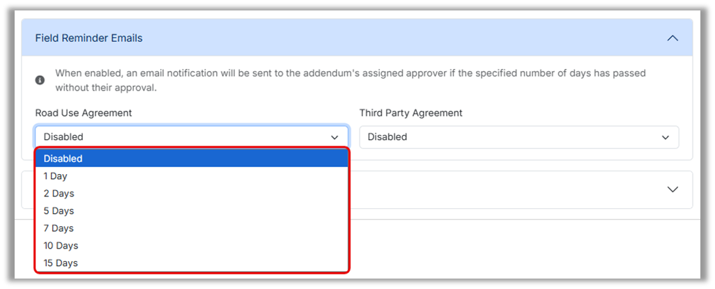The height and width of the screenshot is (289, 715).
Task: Click the info icon beside the description
Action: [40, 80]
